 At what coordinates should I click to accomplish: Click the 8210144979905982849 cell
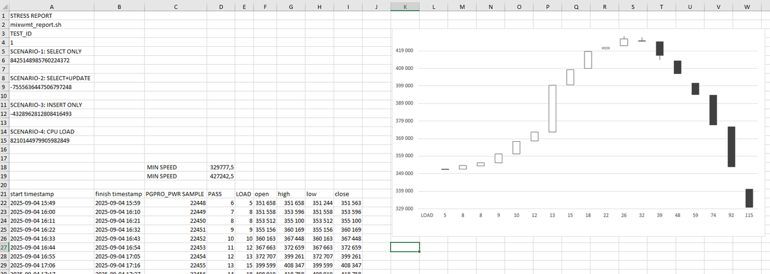51,141
